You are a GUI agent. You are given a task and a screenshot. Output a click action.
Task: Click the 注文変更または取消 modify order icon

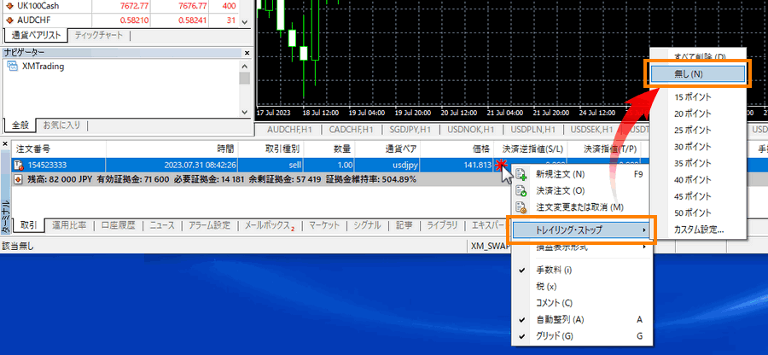(x=522, y=207)
